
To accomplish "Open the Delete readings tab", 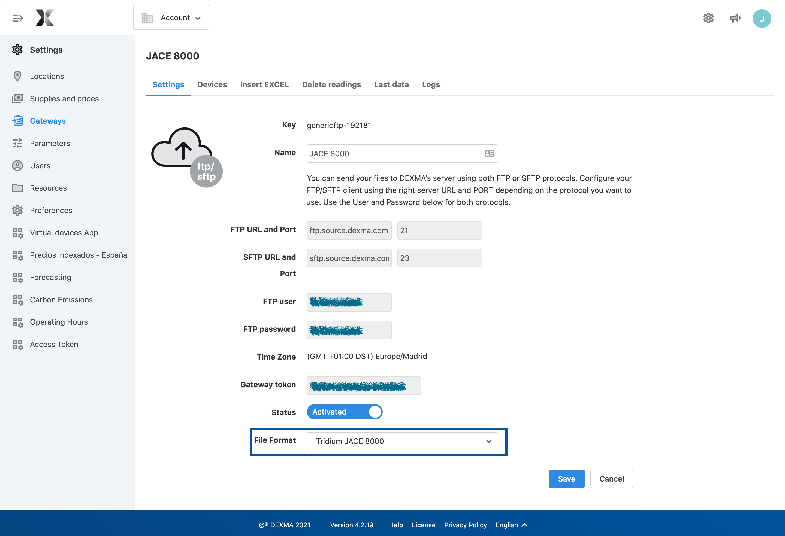I will click(x=331, y=84).
